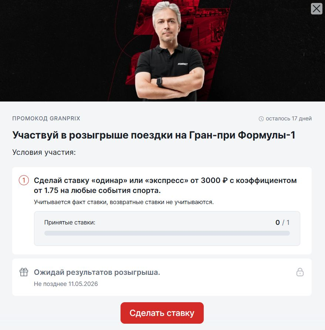Click the clock icon beside remaining days
This screenshot has width=325, height=330.
click(x=261, y=119)
